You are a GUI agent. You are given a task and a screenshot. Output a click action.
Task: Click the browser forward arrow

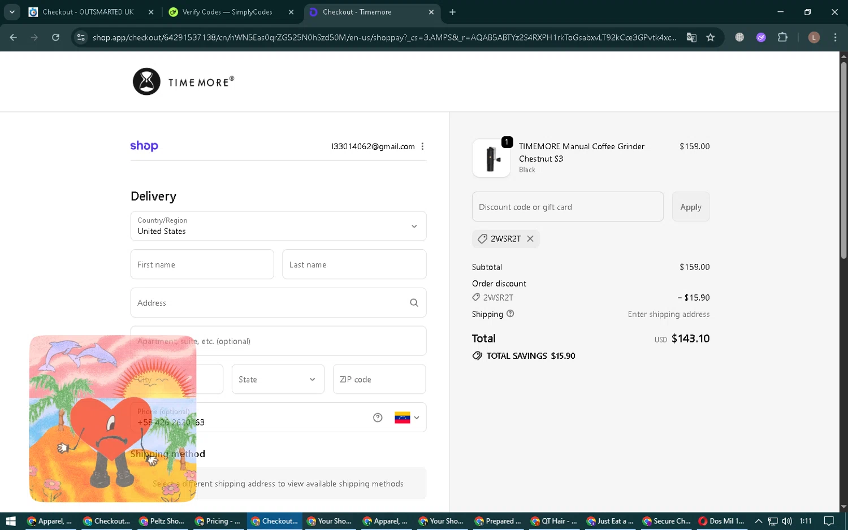tap(34, 37)
